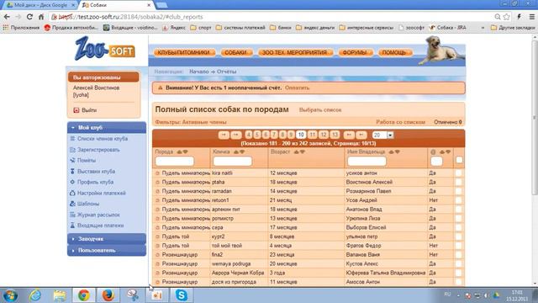Sort Возраст column ascending arrow
The image size is (538, 303).
(x=297, y=151)
